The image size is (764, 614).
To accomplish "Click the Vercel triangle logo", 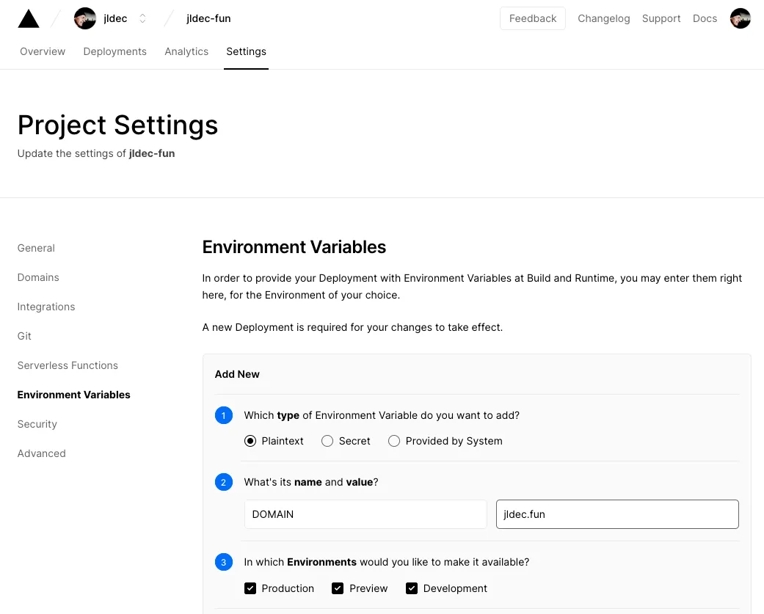I will click(28, 18).
